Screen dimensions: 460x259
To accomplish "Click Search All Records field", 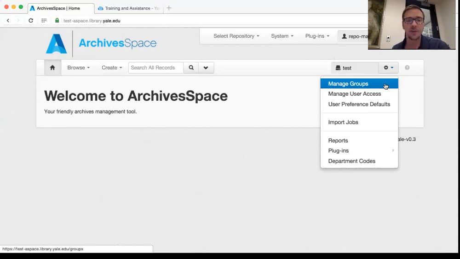I will tap(156, 68).
